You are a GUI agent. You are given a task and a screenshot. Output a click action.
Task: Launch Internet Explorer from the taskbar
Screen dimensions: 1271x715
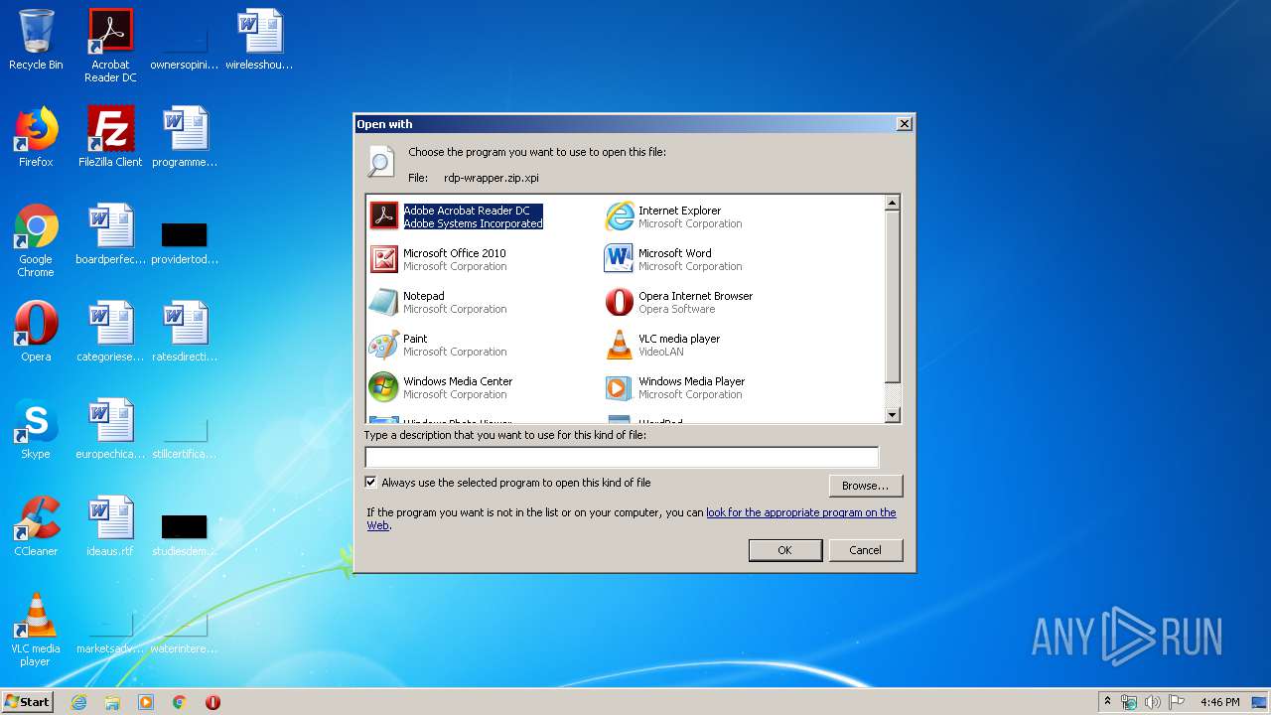(x=78, y=702)
